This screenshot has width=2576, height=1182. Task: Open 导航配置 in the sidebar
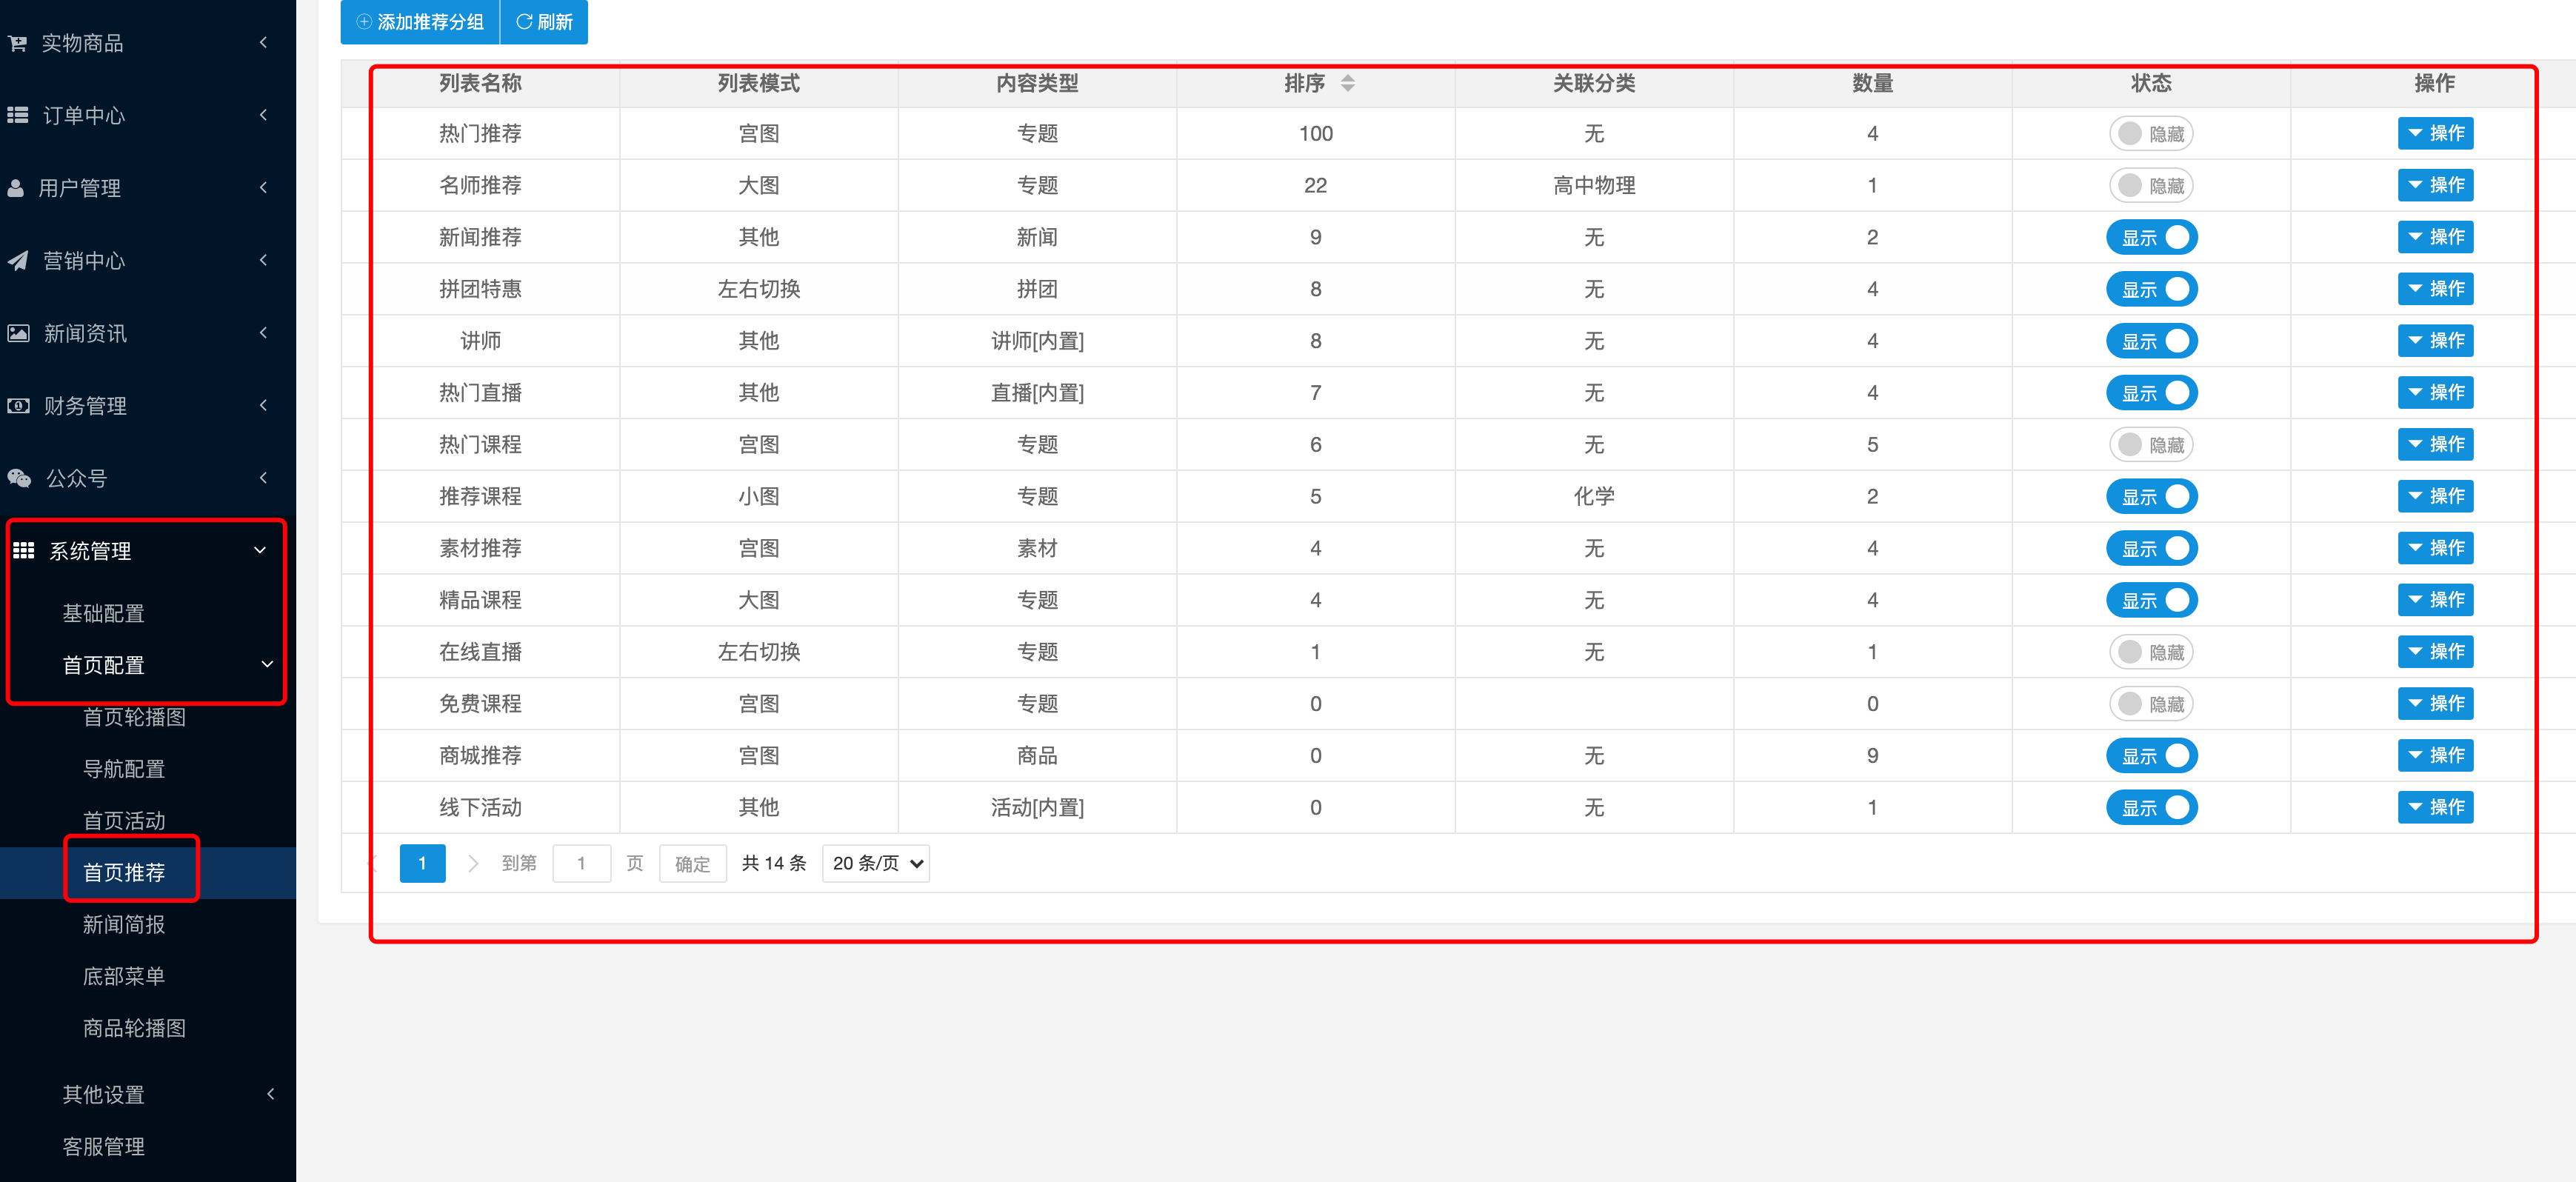[x=124, y=769]
